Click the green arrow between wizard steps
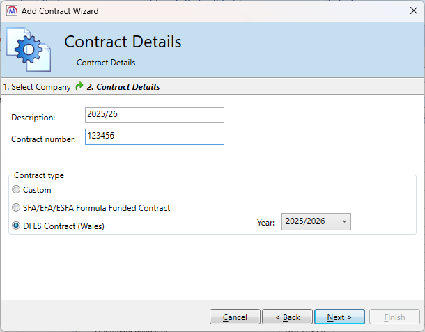425x332 pixels. [x=79, y=87]
